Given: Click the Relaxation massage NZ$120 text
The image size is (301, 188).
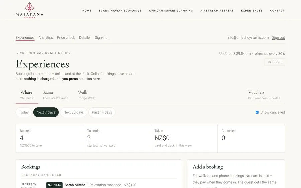Looking at the screenshot, I should [x=113, y=185].
